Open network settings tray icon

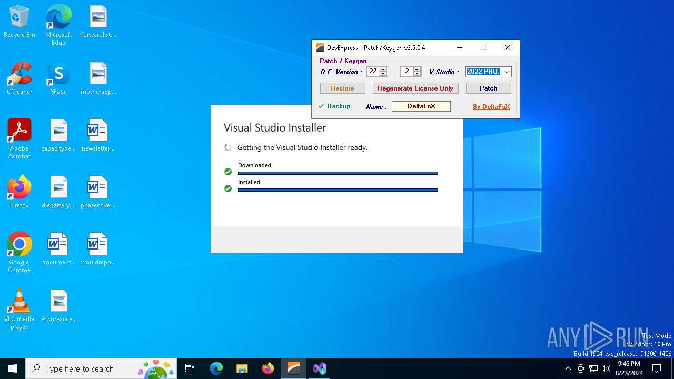click(593, 368)
